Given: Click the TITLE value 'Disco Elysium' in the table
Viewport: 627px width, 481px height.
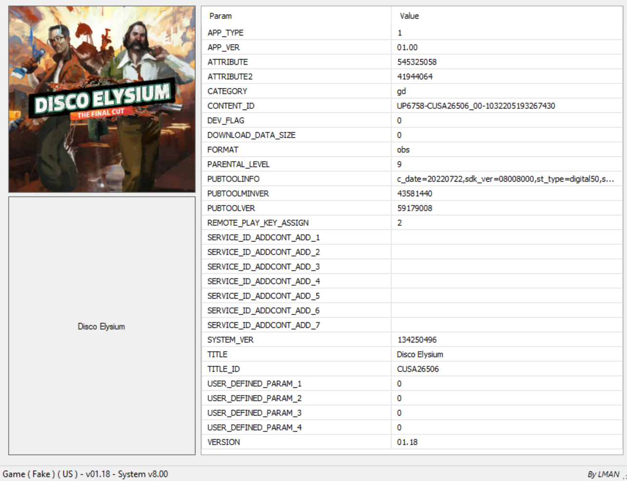Looking at the screenshot, I should [x=420, y=354].
